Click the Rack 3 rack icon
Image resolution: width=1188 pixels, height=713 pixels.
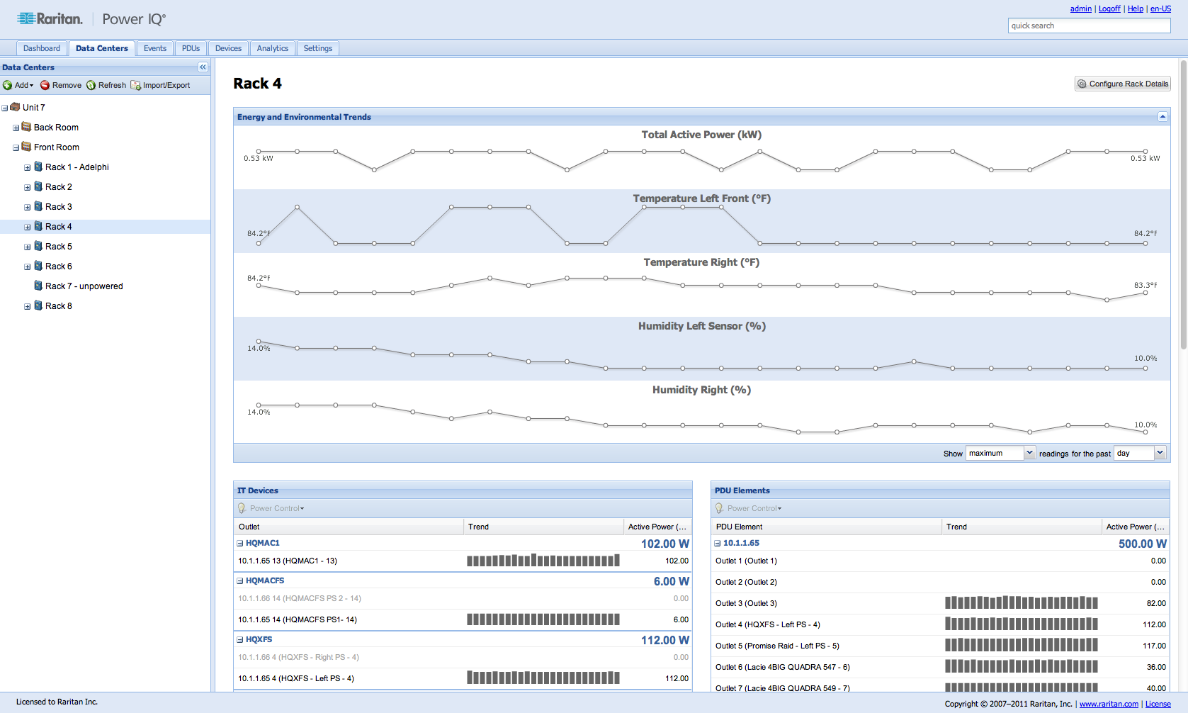click(x=38, y=206)
